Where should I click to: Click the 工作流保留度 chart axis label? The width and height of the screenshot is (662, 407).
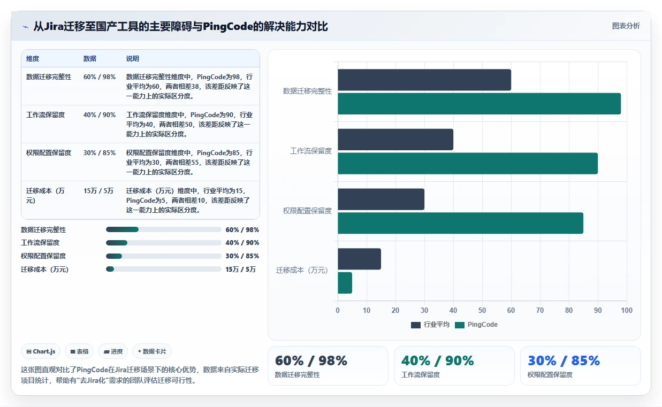pyautogui.click(x=311, y=151)
